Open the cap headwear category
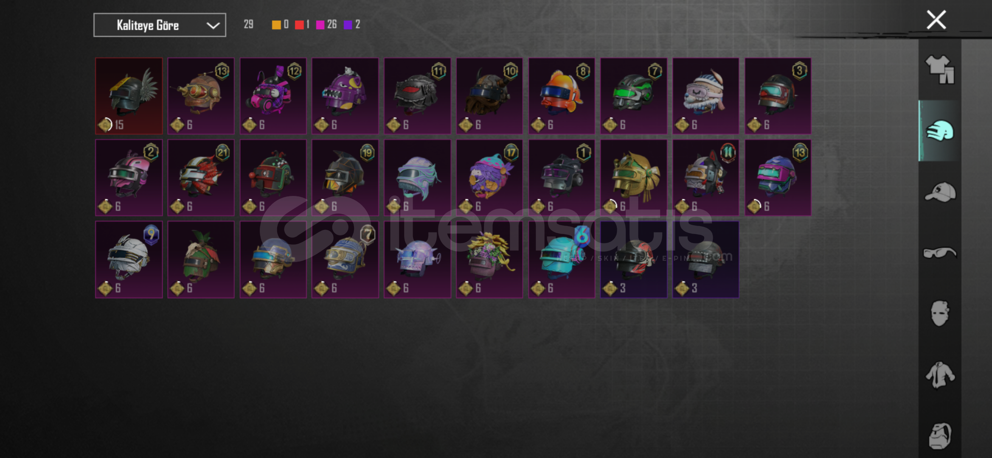 [x=940, y=192]
